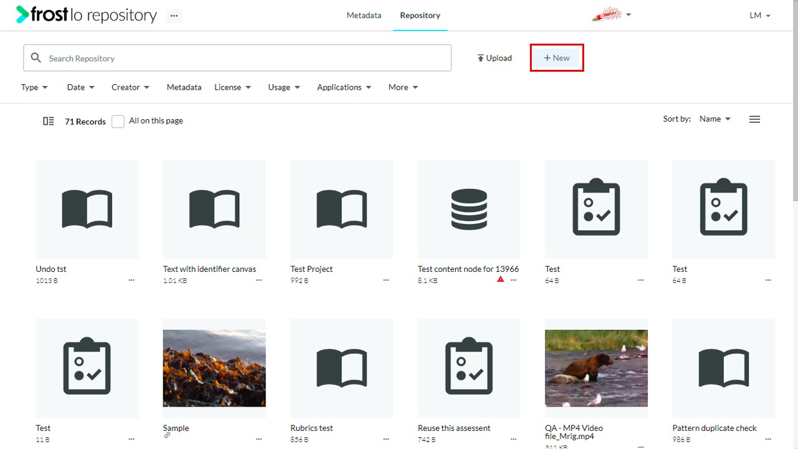Click red warning triangle on Test content node
Viewport: 798px width, 449px height.
point(500,280)
